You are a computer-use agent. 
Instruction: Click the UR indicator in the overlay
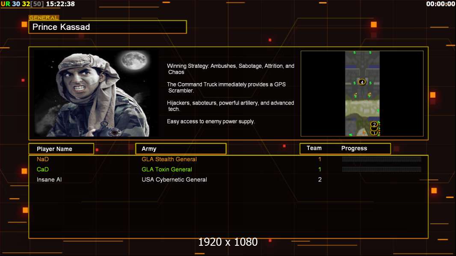point(6,4)
